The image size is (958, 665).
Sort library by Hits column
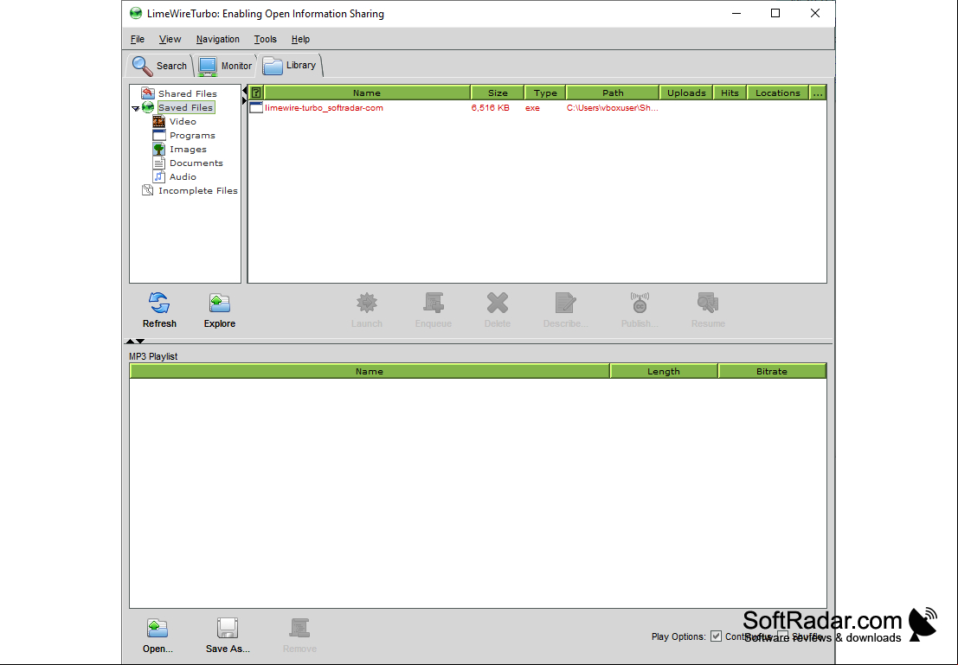click(x=730, y=93)
